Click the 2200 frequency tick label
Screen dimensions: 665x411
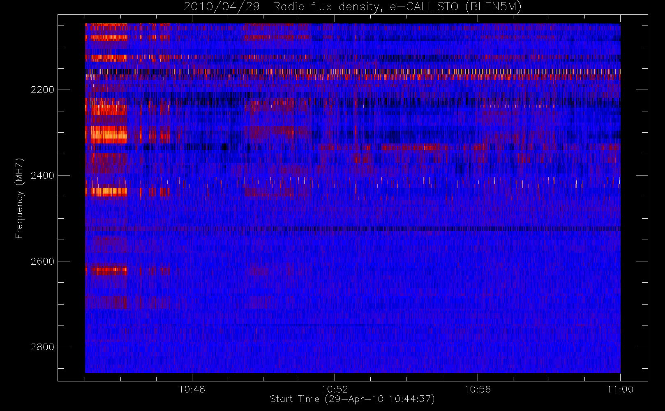tap(42, 90)
